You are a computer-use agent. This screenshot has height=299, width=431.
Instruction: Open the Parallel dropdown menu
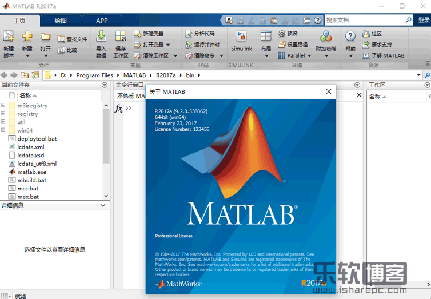295,56
